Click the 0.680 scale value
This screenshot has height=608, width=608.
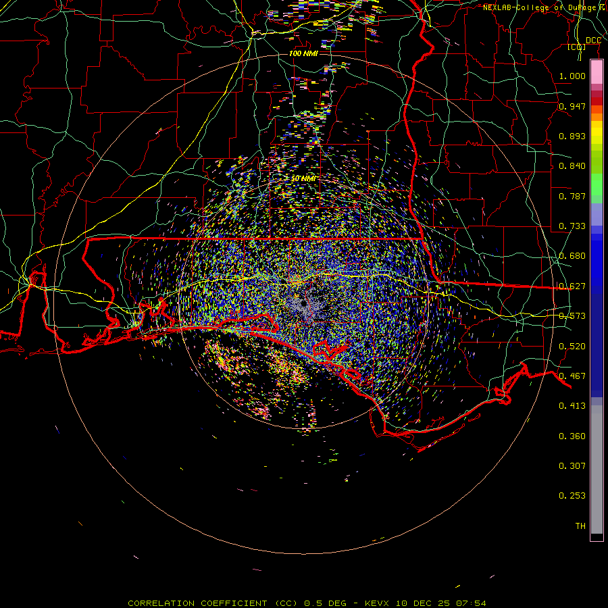pyautogui.click(x=572, y=256)
